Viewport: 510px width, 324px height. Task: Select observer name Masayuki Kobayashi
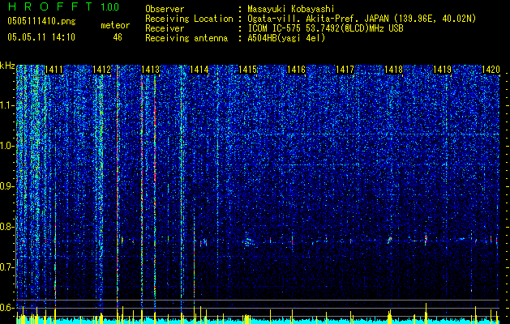tap(291, 9)
